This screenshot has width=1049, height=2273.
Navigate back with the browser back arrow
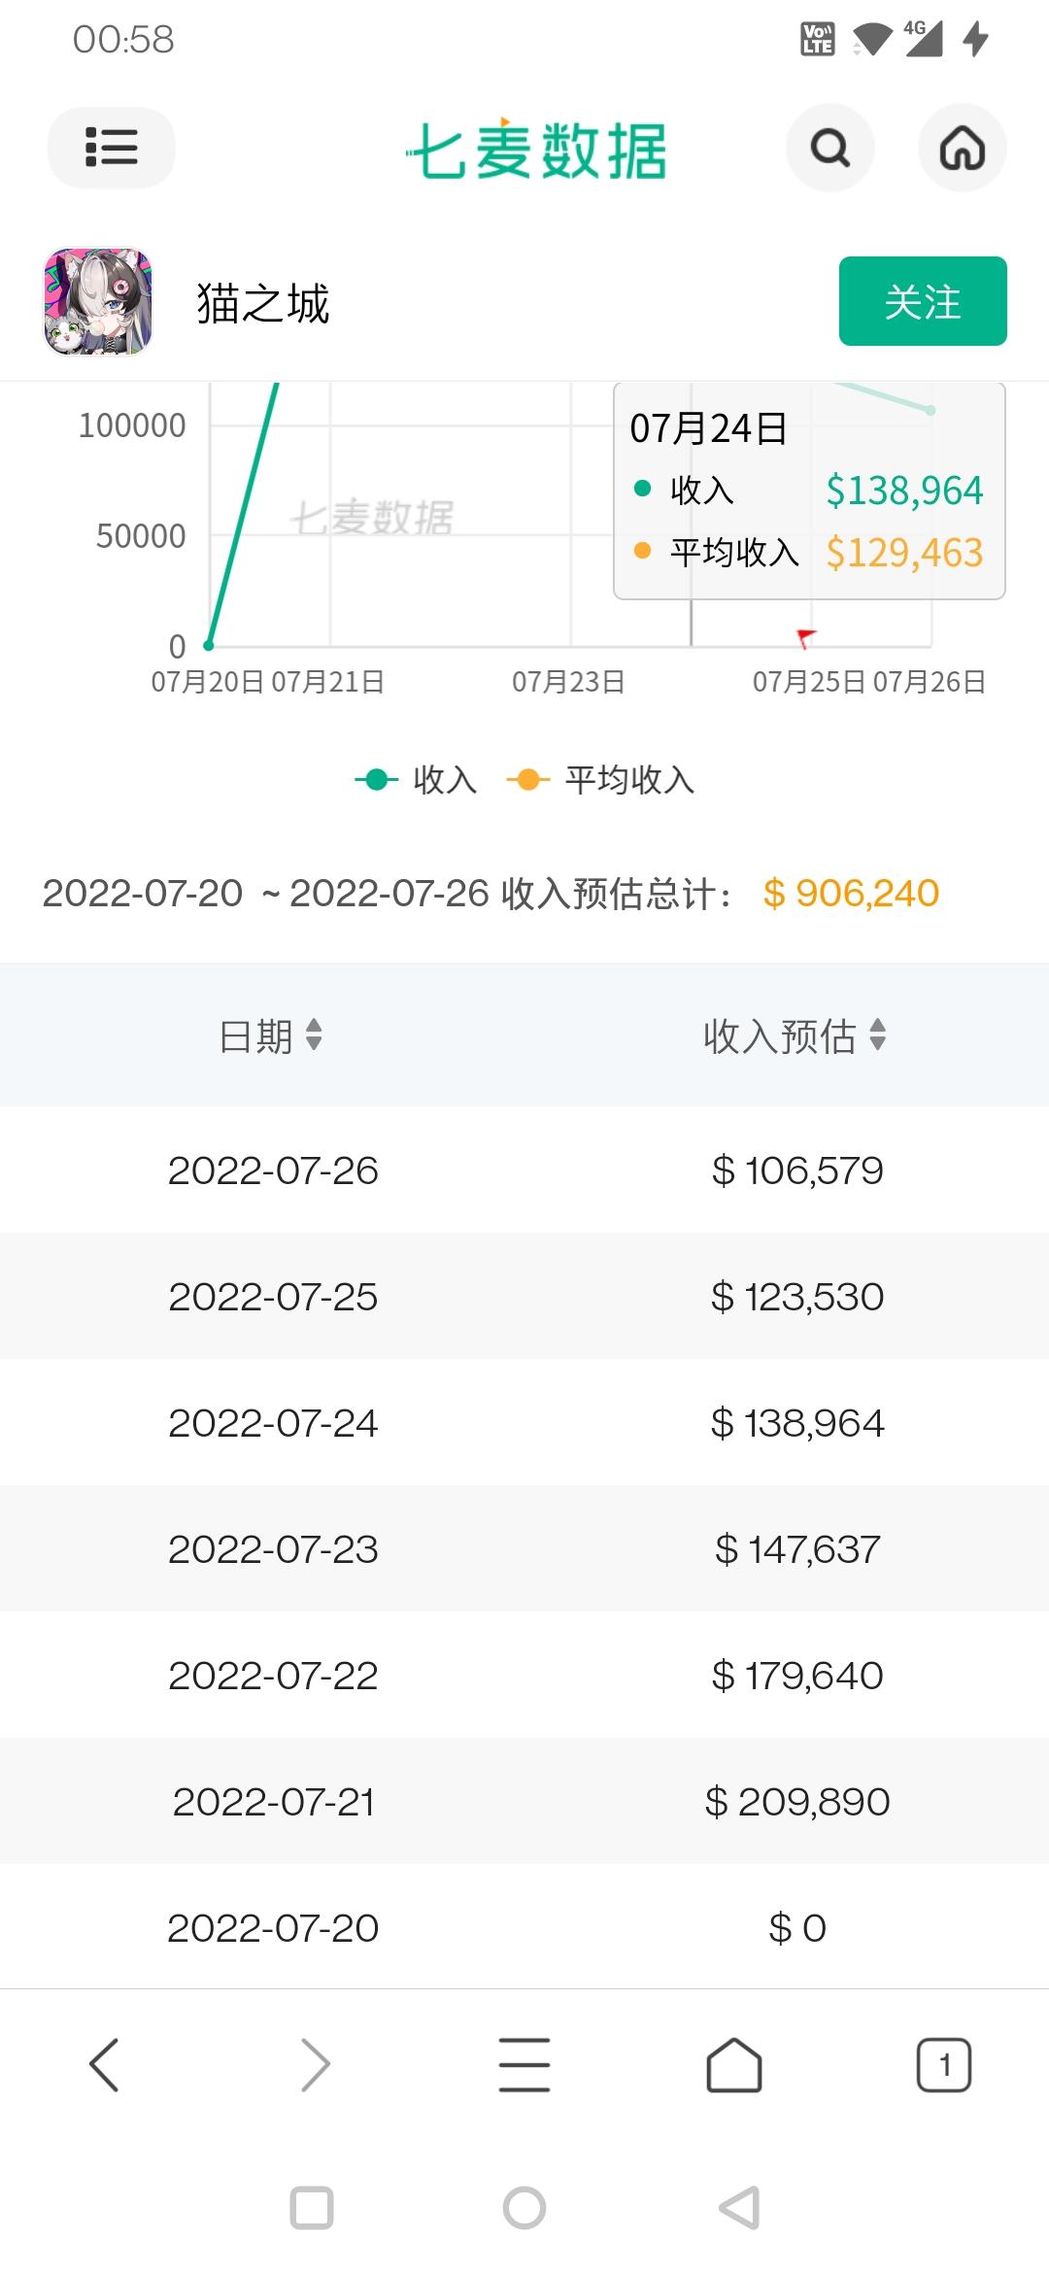[x=104, y=2064]
